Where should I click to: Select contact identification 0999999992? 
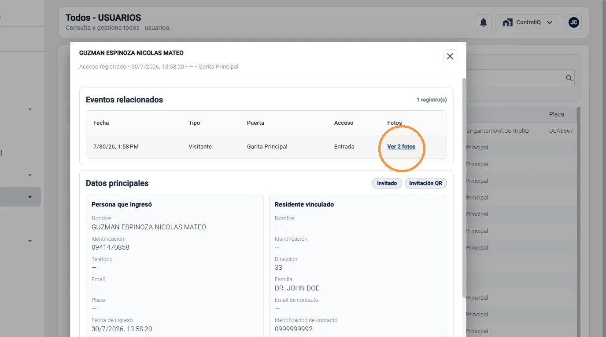point(293,329)
